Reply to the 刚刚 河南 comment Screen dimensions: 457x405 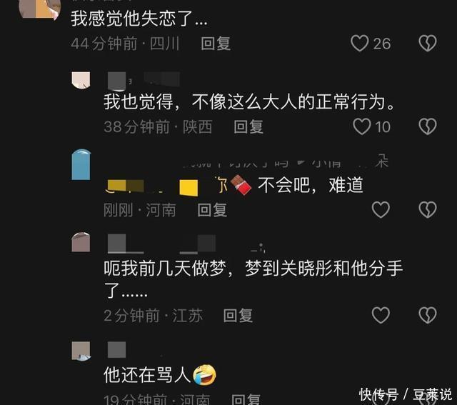(x=212, y=210)
